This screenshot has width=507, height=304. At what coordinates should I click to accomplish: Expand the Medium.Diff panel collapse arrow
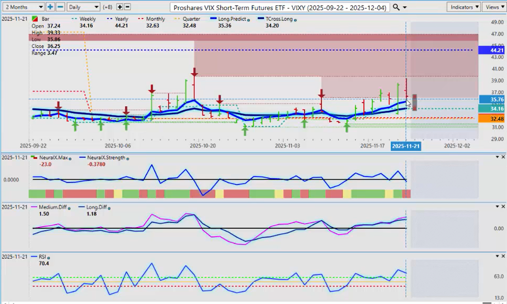click(x=497, y=207)
